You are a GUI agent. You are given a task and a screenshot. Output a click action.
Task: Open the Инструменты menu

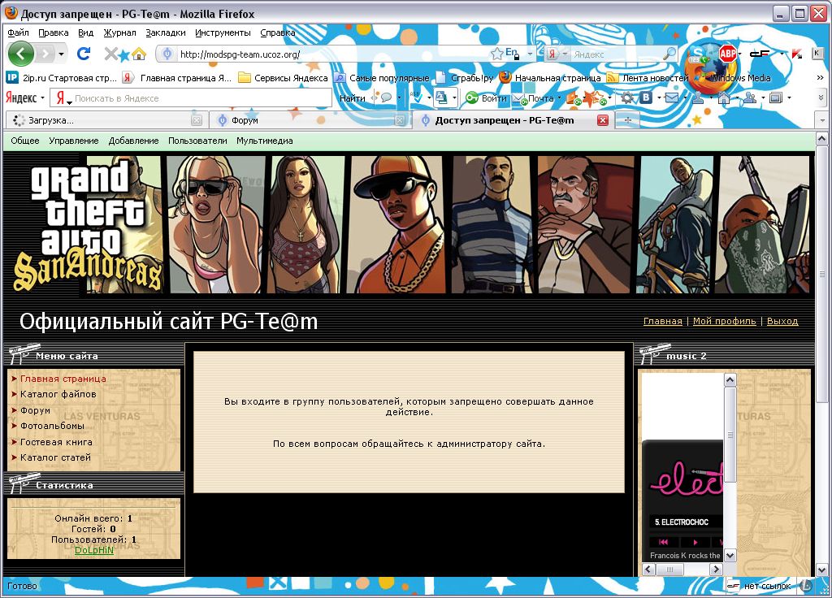223,32
